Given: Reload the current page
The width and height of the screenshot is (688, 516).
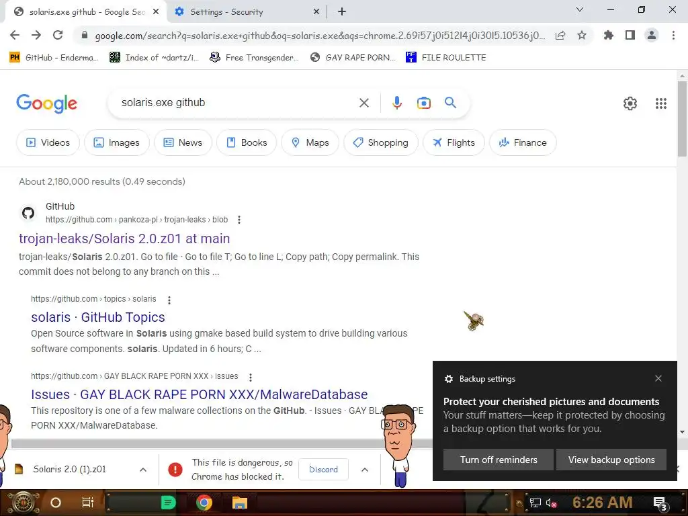Looking at the screenshot, I should point(58,35).
